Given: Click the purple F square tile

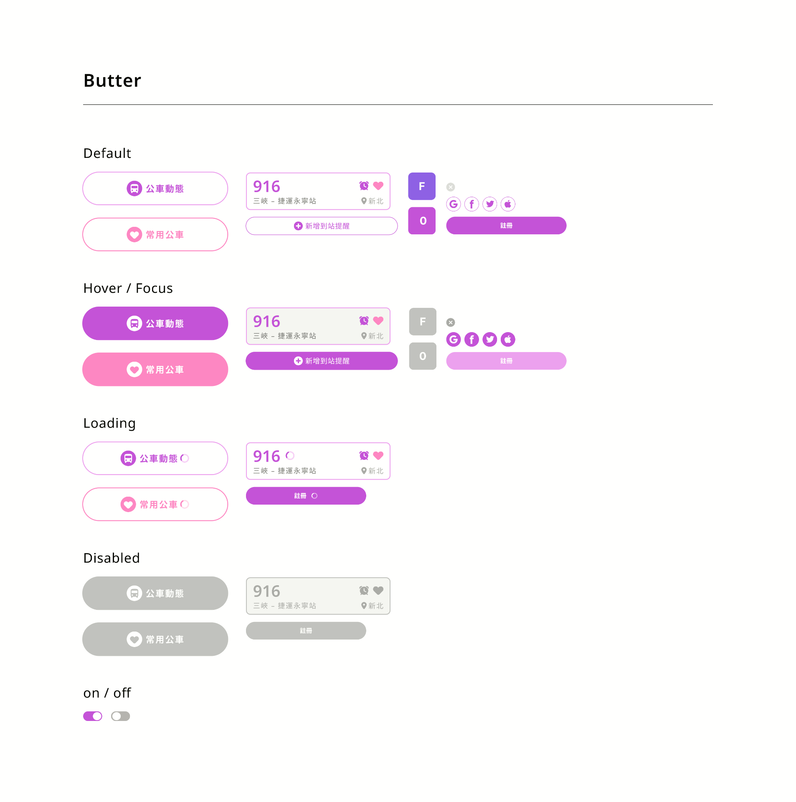Looking at the screenshot, I should point(422,186).
